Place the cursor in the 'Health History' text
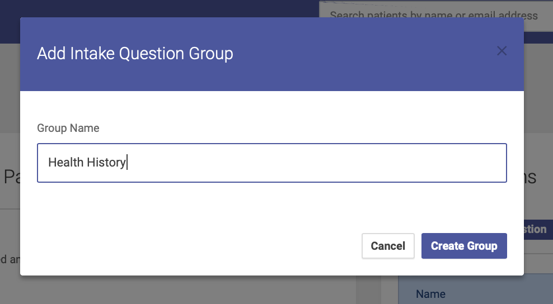 tap(87, 163)
